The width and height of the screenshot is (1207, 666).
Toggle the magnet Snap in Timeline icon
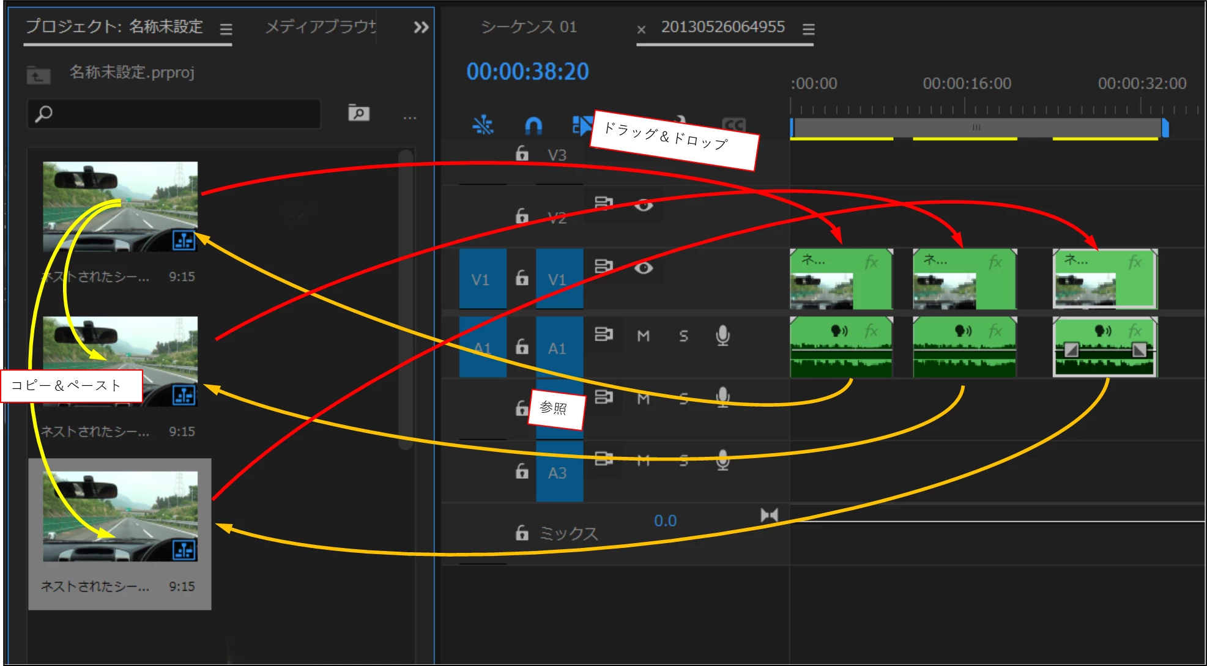click(x=533, y=125)
